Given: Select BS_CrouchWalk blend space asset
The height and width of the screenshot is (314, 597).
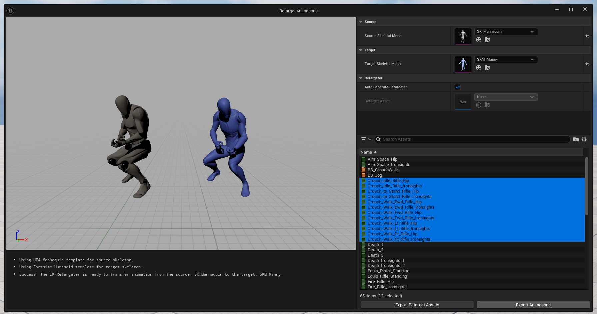Looking at the screenshot, I should click(382, 170).
